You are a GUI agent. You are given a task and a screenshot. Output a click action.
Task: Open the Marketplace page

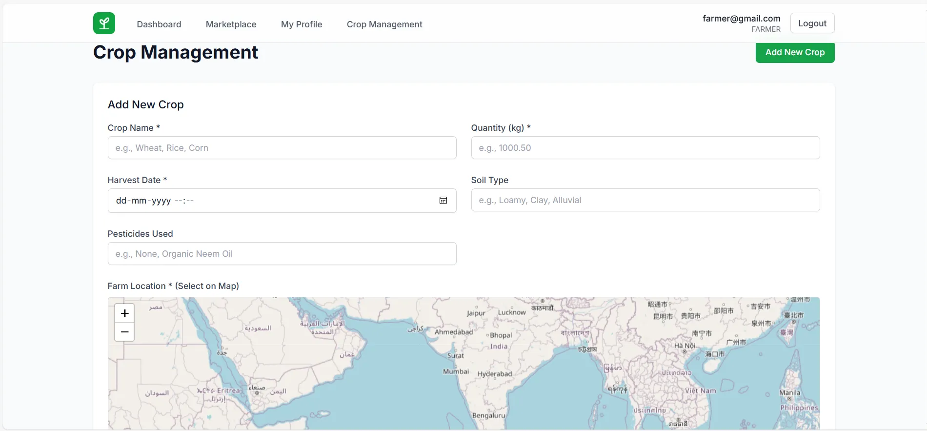coord(231,24)
